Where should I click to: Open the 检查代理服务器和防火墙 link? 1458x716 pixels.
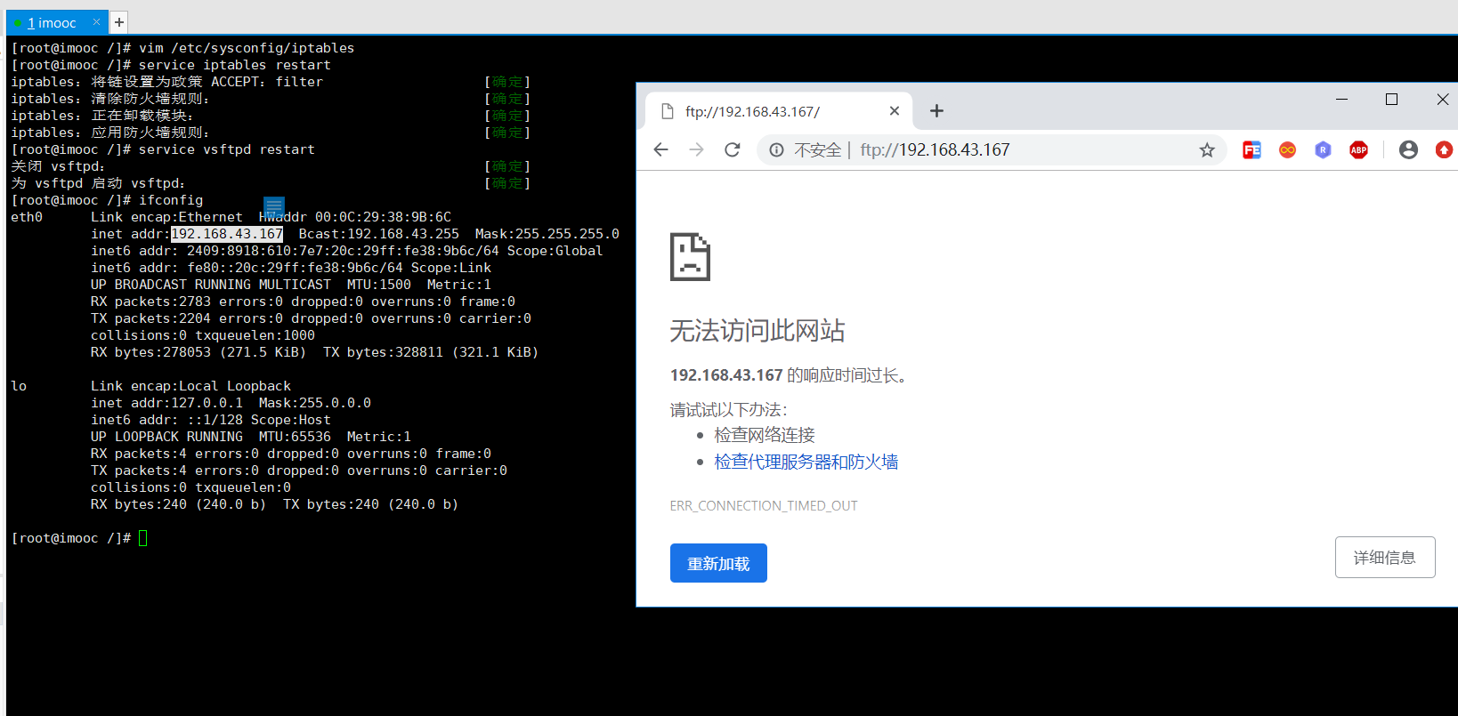(806, 462)
